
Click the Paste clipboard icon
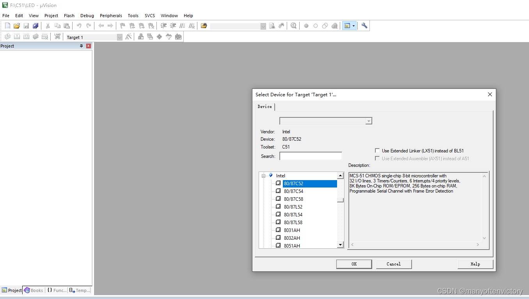67,26
